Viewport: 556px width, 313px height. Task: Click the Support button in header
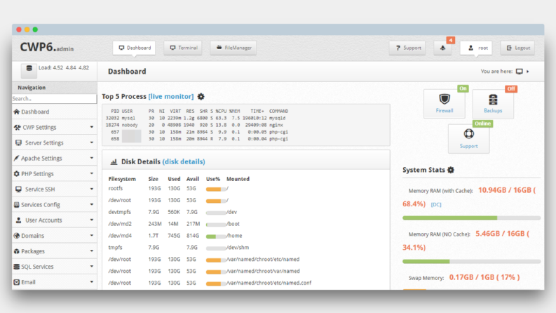[x=407, y=48]
